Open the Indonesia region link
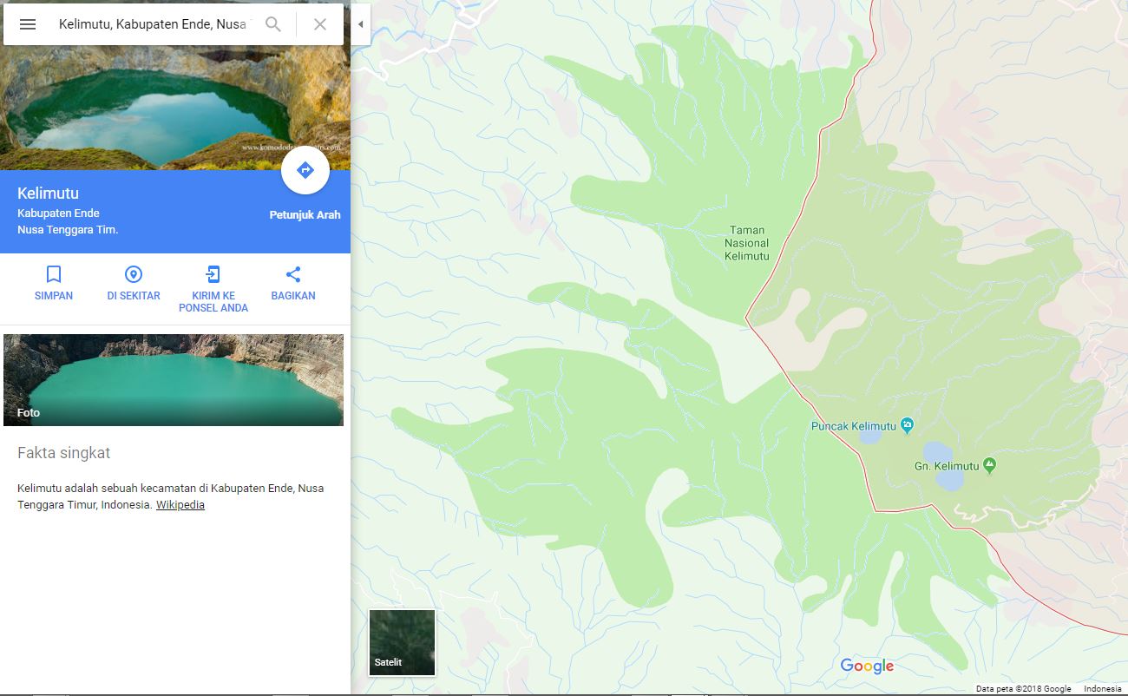This screenshot has width=1128, height=696. click(1103, 689)
